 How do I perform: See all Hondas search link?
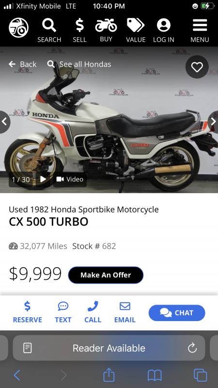(79, 65)
